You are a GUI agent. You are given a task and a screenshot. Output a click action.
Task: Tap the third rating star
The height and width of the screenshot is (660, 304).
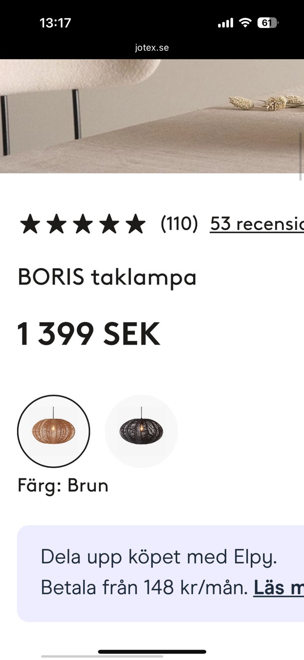tap(83, 224)
